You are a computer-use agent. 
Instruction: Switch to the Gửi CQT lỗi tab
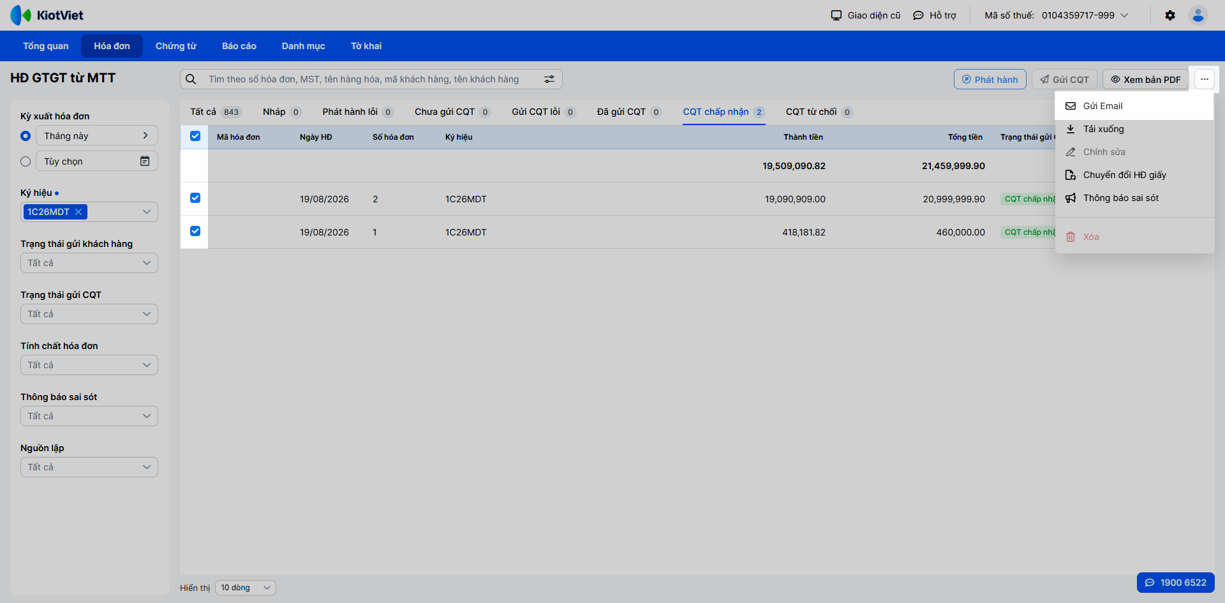coord(544,112)
